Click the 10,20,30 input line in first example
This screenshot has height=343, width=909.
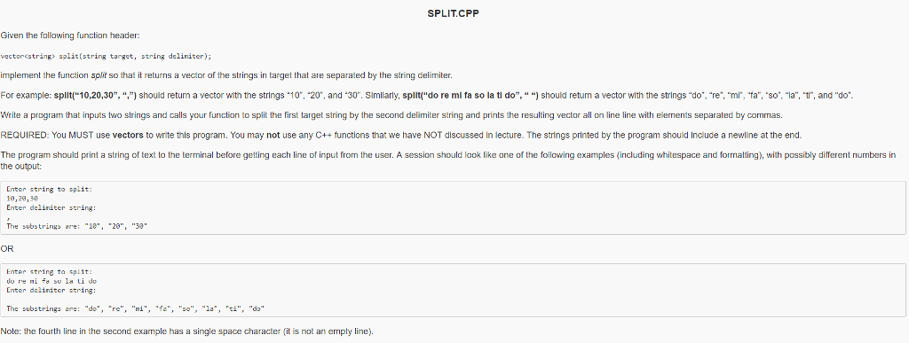(22, 199)
